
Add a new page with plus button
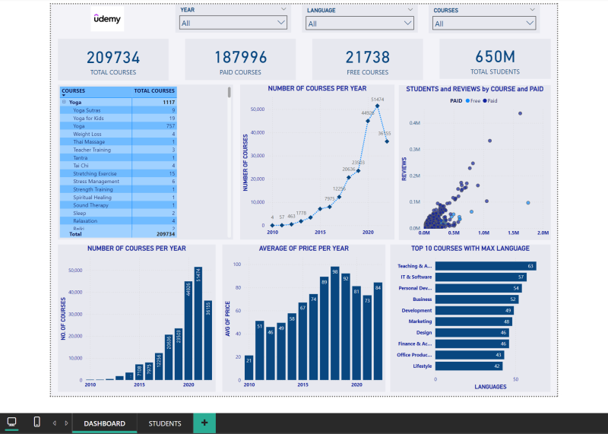(x=204, y=423)
